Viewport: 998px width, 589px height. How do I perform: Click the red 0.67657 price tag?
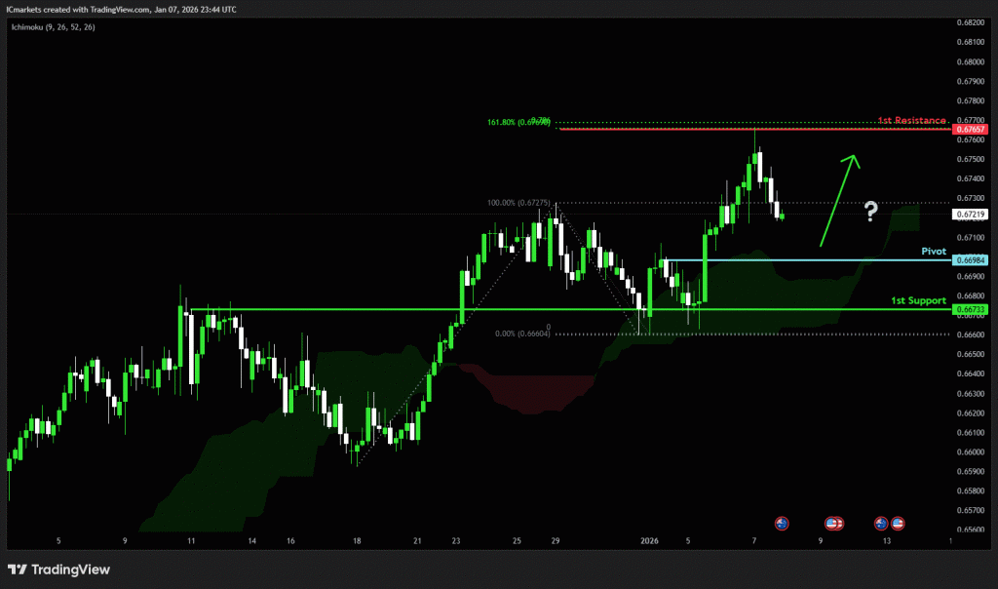click(x=971, y=129)
